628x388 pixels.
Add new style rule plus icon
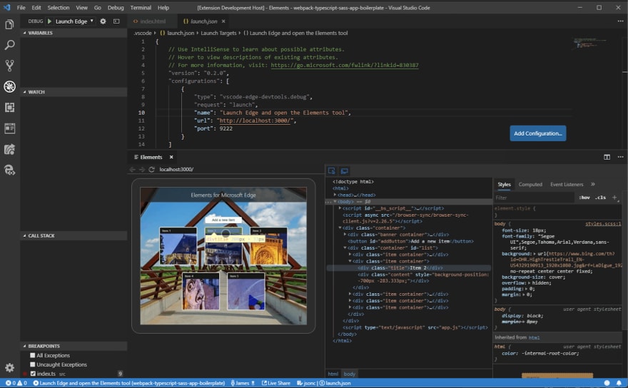tap(614, 198)
